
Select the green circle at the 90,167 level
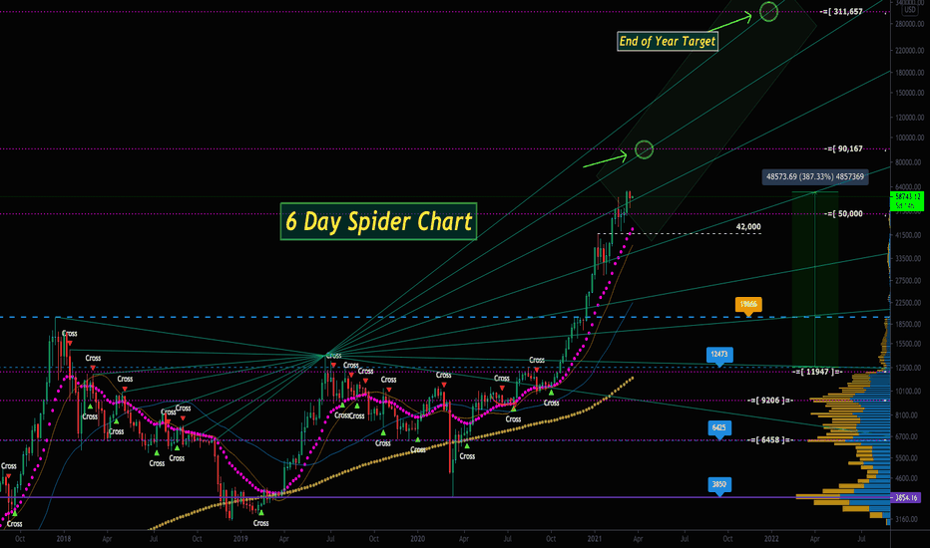pos(645,149)
